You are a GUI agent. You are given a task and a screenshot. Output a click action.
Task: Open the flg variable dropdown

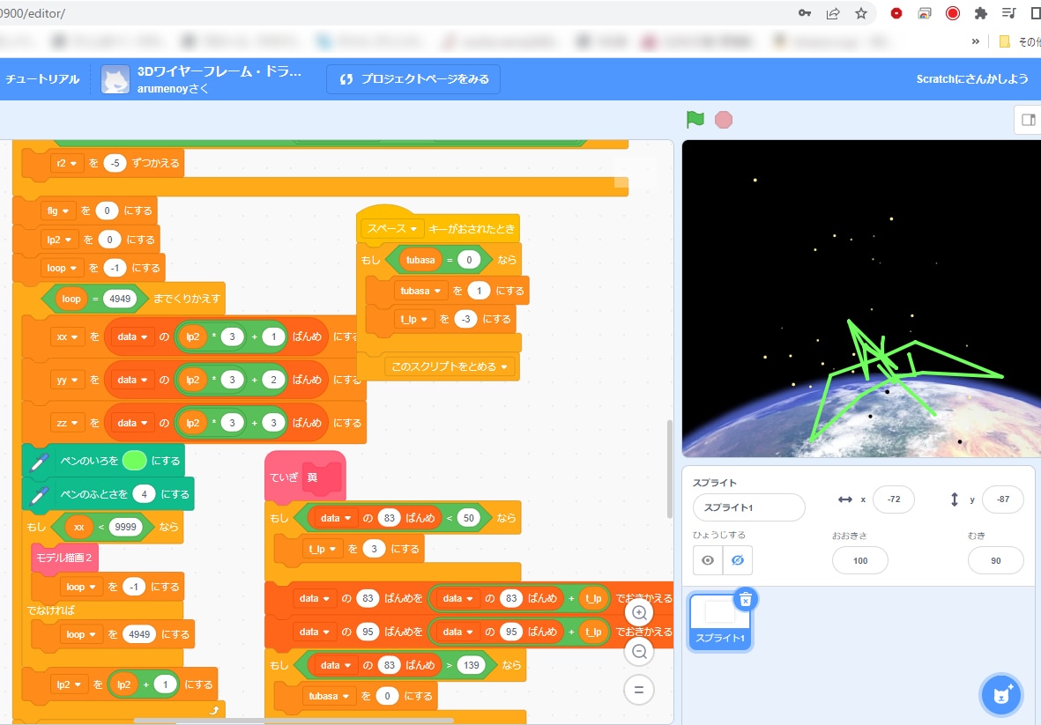(58, 211)
